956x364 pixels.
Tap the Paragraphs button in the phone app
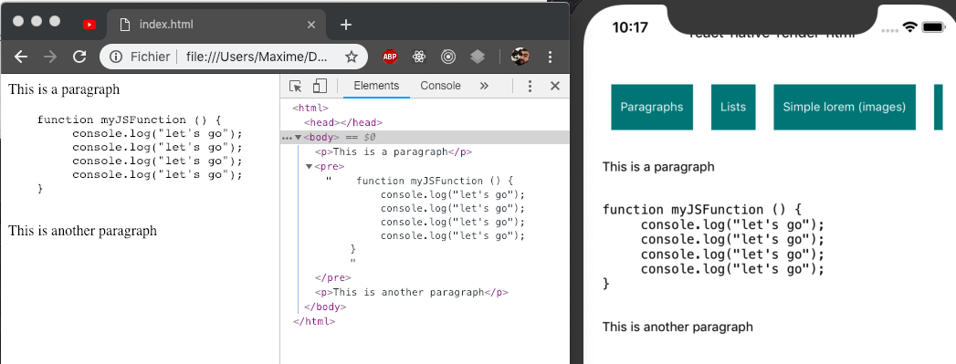click(652, 107)
